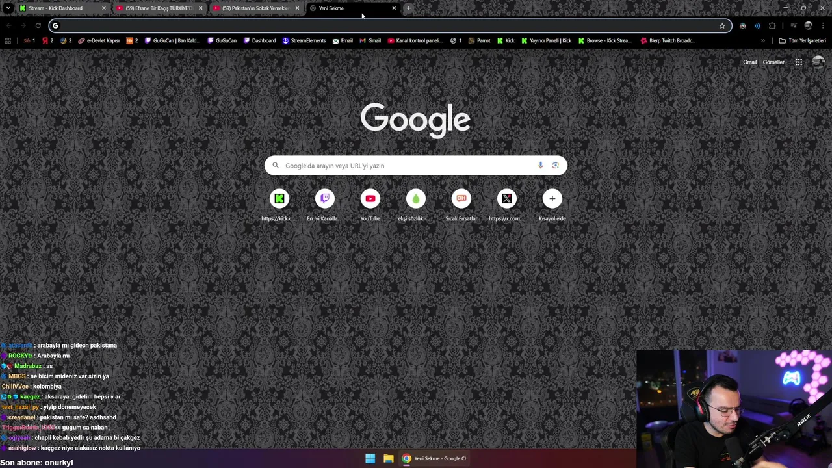Open the Chrome profile avatar in toolbar

[x=808, y=25]
